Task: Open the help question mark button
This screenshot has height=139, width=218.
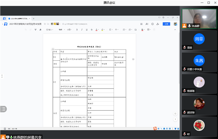Action: (x=175, y=119)
